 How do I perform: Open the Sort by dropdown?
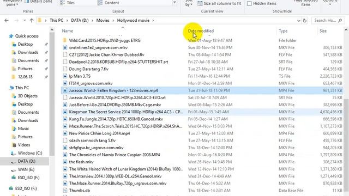tap(189, 3)
